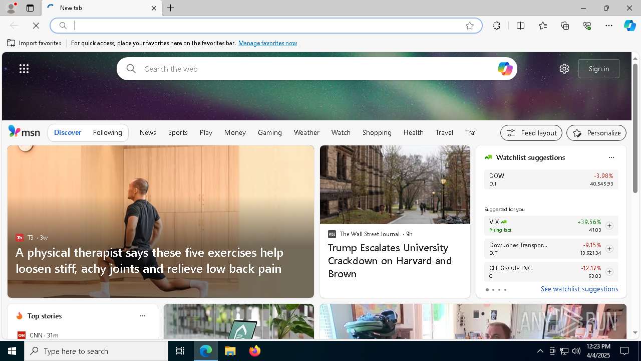Viewport: 641px width, 361px height.
Task: Open the Sports category
Action: tap(178, 132)
